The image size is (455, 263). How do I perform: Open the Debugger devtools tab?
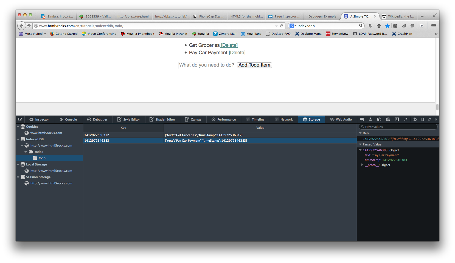(x=97, y=119)
